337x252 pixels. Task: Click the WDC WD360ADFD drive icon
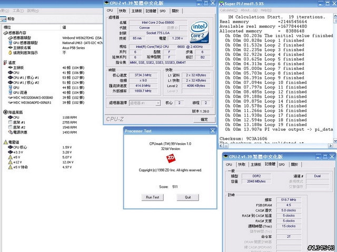coord(11,102)
